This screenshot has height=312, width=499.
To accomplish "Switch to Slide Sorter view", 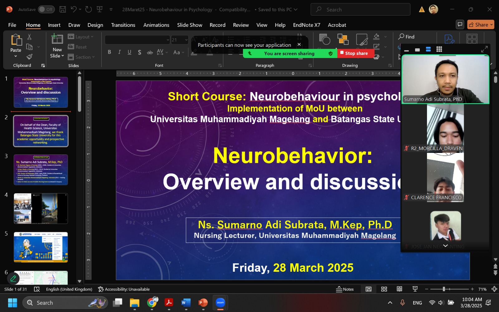I will coord(384,289).
